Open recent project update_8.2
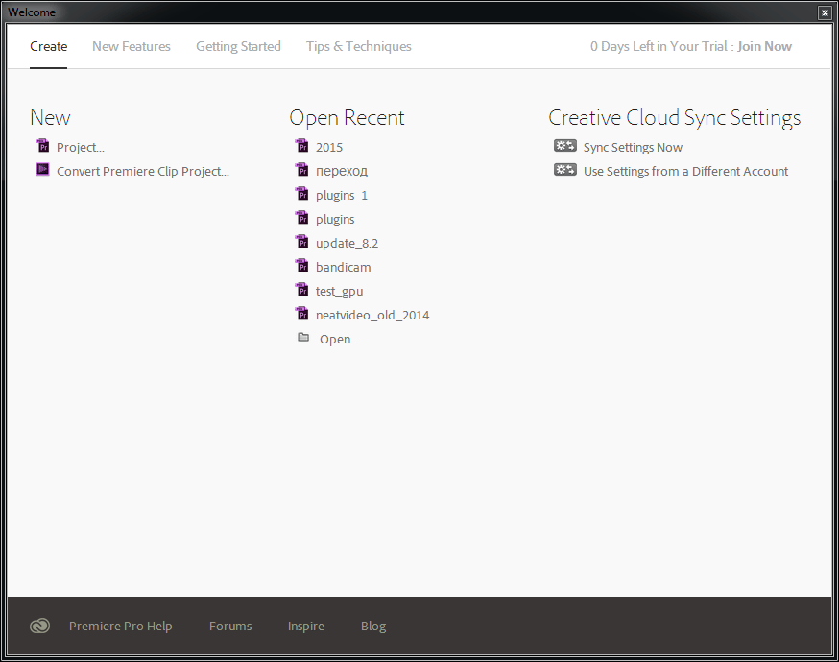Screen dimensions: 839x662 (x=347, y=244)
